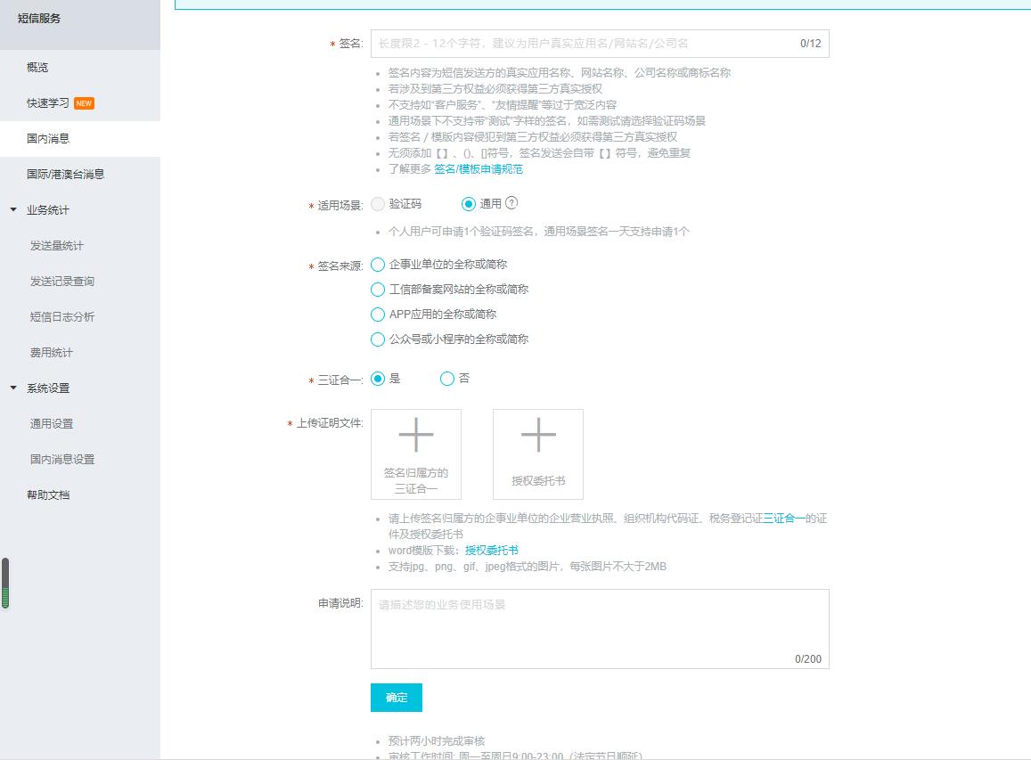Choose 公众号或小程序的全称或简称 option
Image resolution: width=1031 pixels, height=760 pixels.
tap(378, 339)
